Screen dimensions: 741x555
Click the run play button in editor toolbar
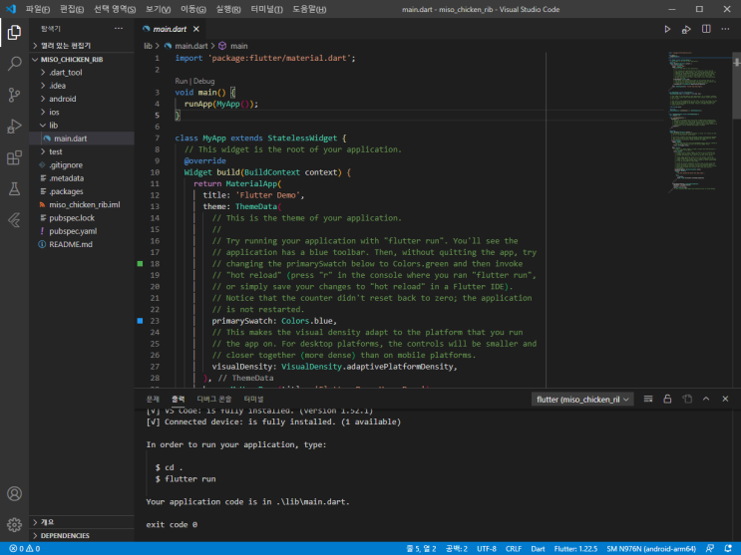coord(667,29)
